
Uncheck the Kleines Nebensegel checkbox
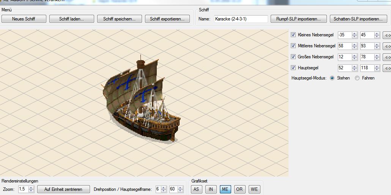[x=293, y=35]
